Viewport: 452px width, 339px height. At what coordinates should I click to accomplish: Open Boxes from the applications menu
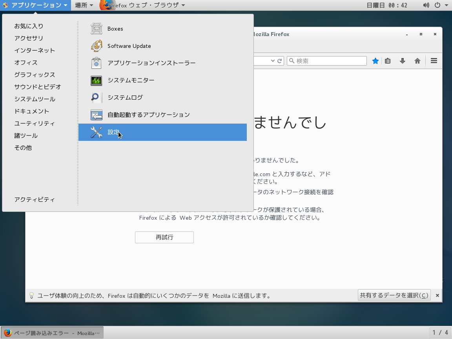tap(162, 29)
